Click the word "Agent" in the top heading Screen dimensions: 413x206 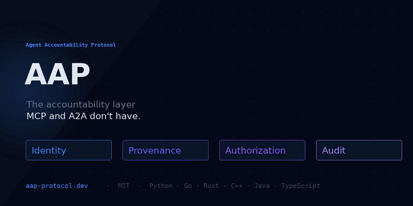(x=34, y=45)
